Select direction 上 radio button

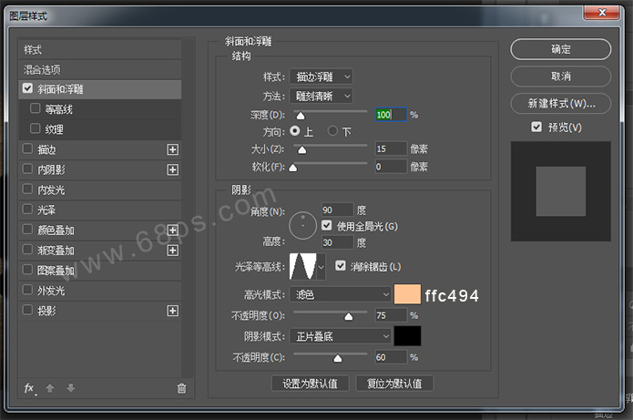click(295, 131)
